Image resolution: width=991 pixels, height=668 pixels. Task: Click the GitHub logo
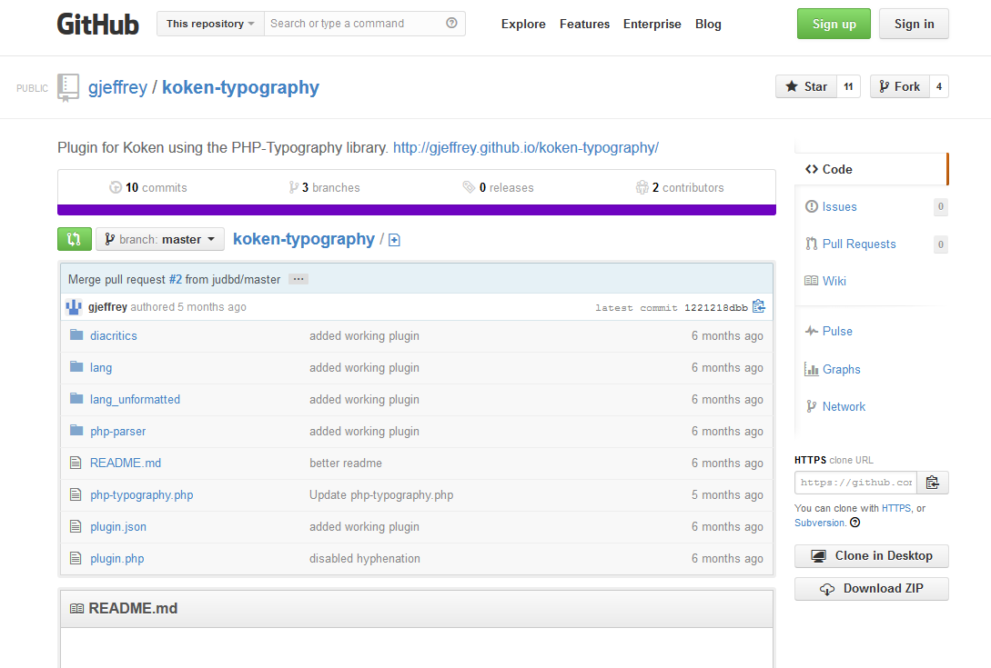(x=98, y=24)
